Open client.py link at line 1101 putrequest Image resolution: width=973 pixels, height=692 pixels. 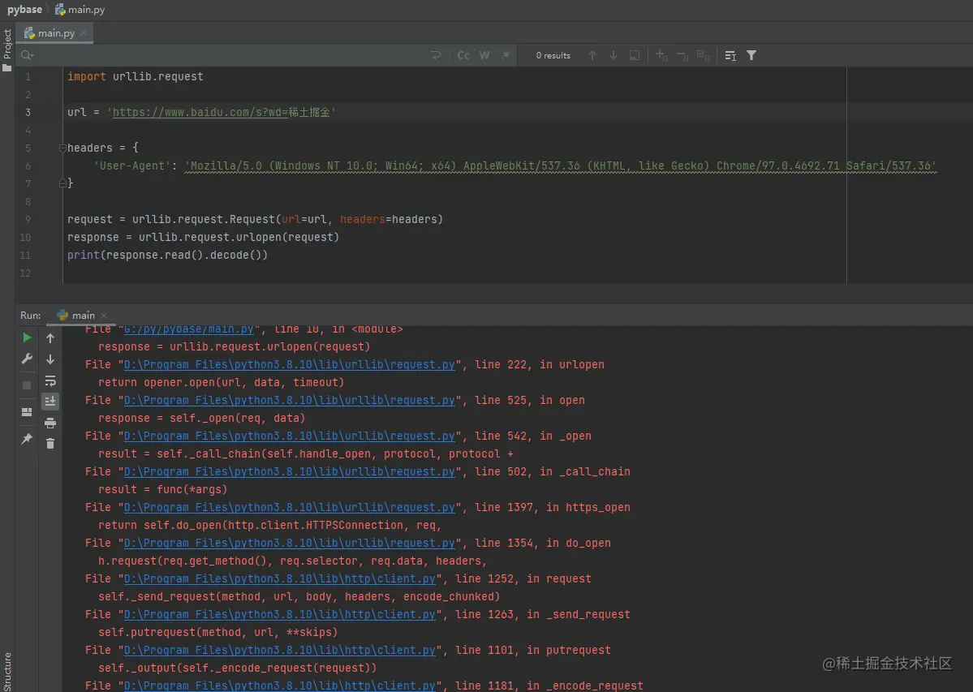coord(280,650)
